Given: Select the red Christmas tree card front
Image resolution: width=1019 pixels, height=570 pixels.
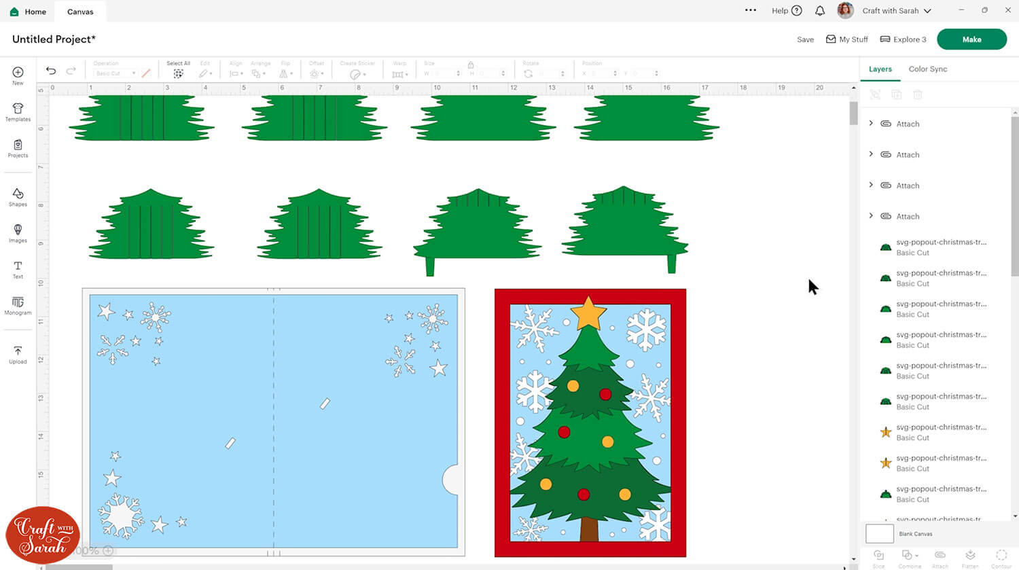Looking at the screenshot, I should (x=590, y=423).
